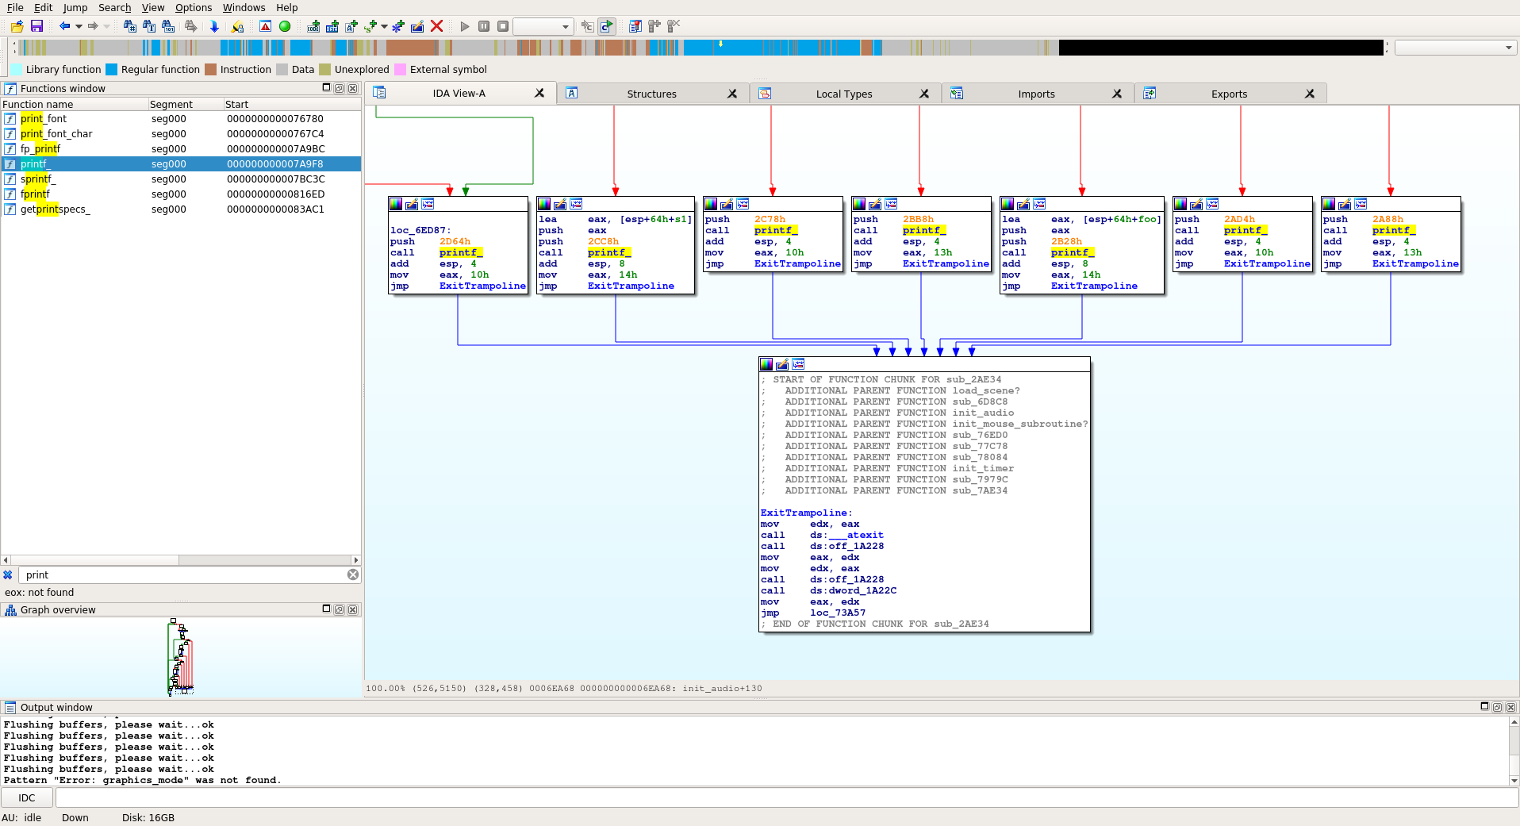Click the Convert to string icon
The width and height of the screenshot is (1520, 826).
pos(351,26)
